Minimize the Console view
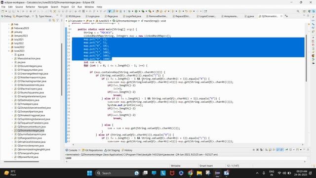316x178 pixels. coord(304,150)
